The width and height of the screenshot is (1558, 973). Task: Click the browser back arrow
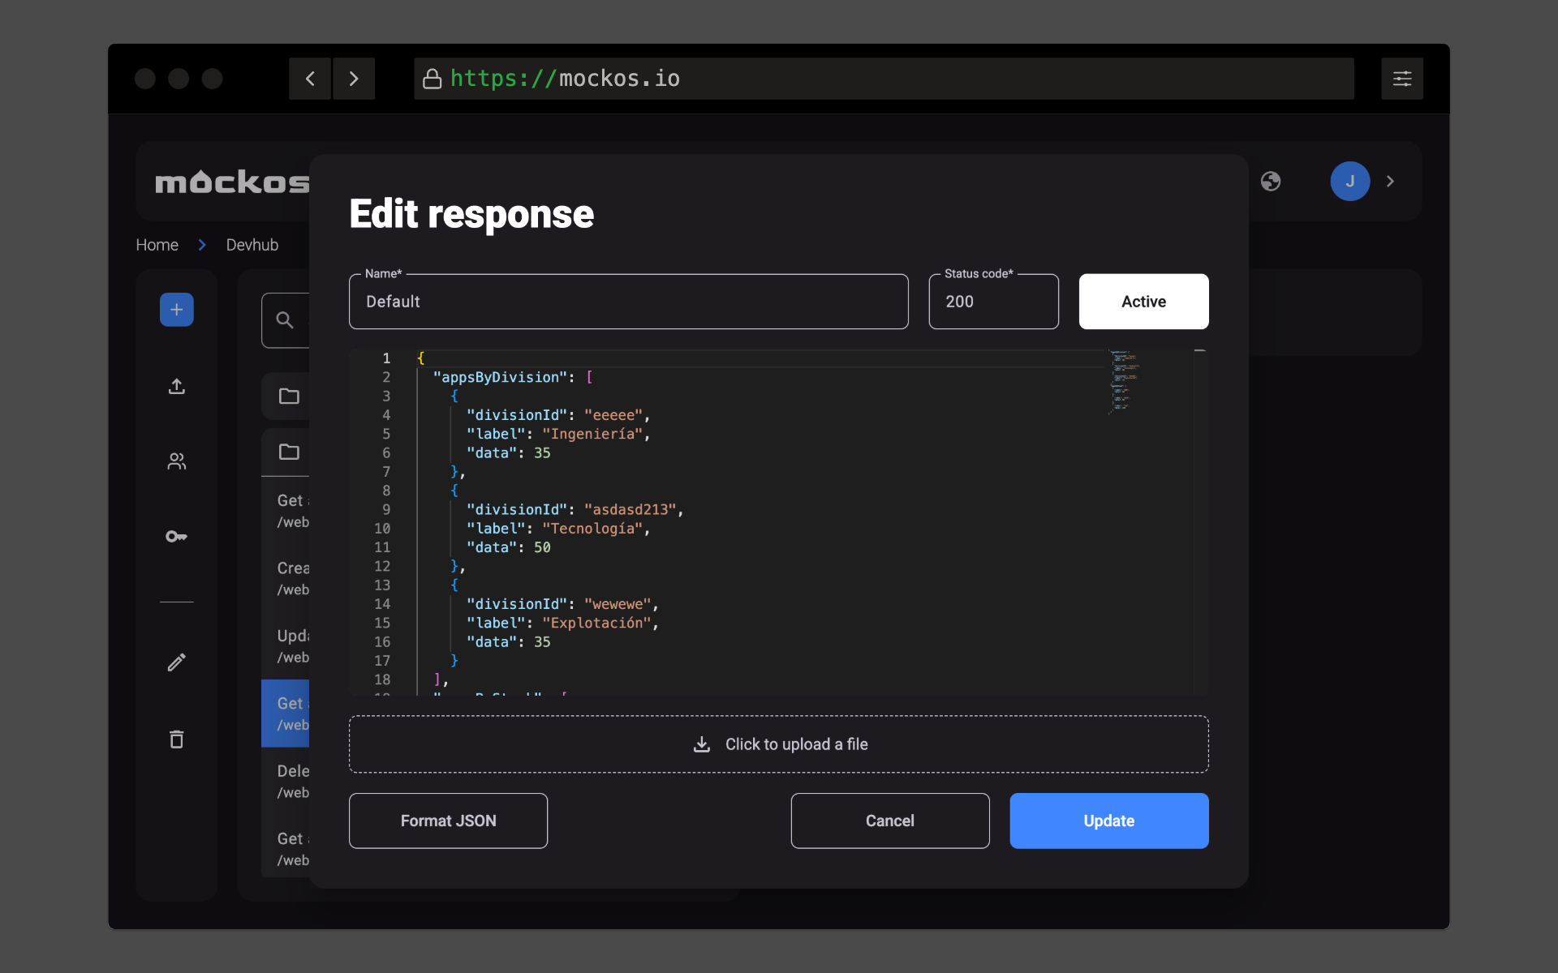pos(310,79)
